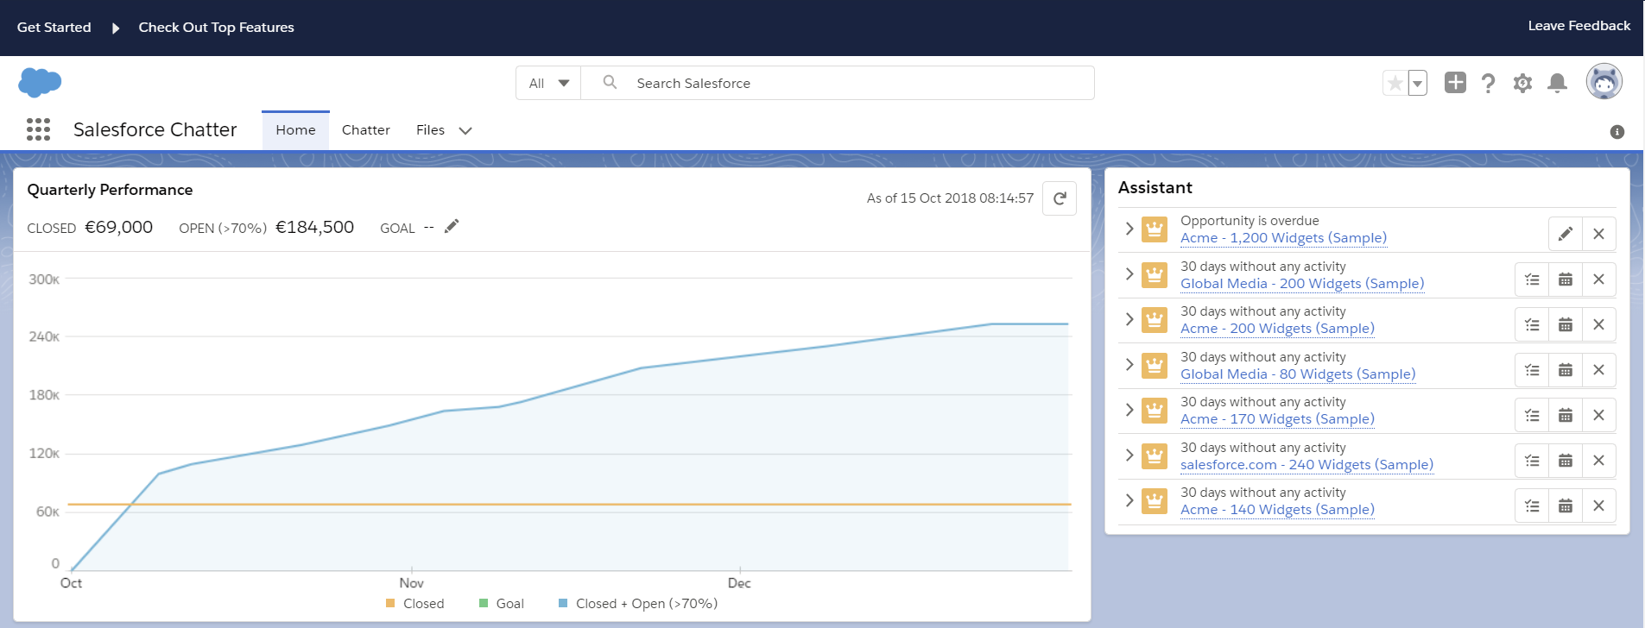Expand the Files tab dropdown chevron
Image resolution: width=1645 pixels, height=628 pixels.
coord(465,130)
